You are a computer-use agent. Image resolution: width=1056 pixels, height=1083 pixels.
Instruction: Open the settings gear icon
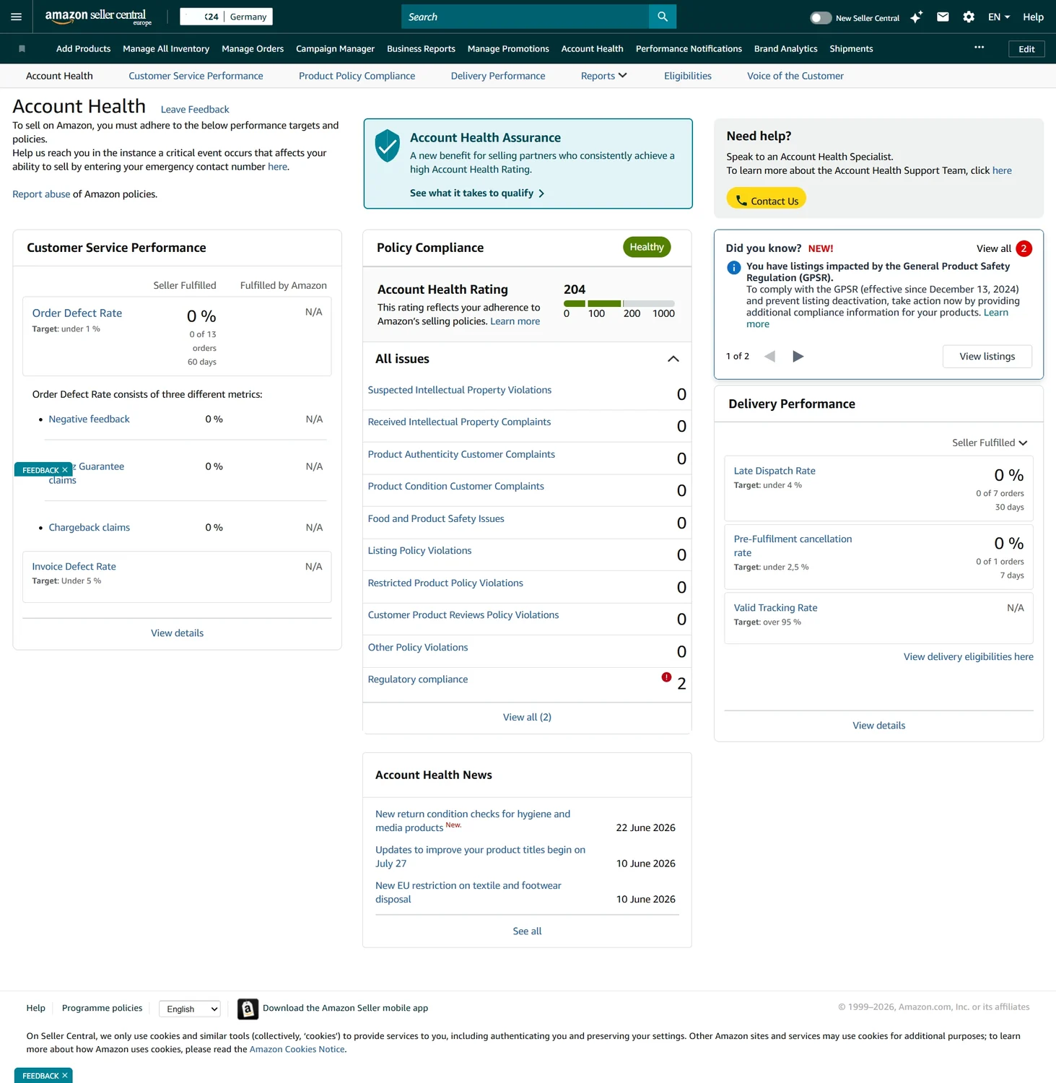point(969,17)
